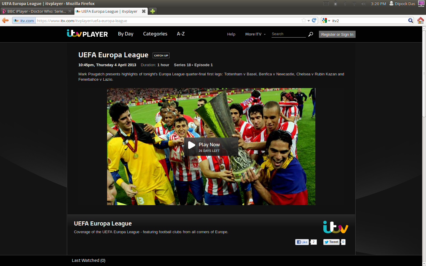This screenshot has width=426, height=266.
Task: Click the Tweet count 0
Action: click(x=343, y=242)
